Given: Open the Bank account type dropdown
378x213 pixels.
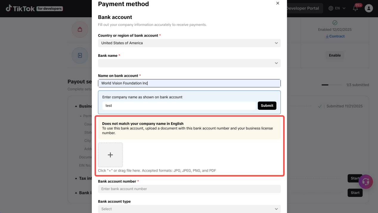Looking at the screenshot, I should click(189, 209).
